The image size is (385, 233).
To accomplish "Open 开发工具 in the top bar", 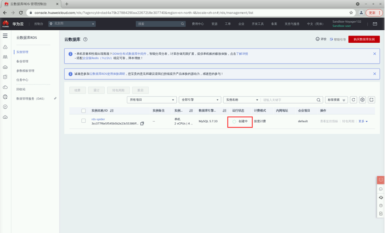I will pyautogui.click(x=258, y=24).
